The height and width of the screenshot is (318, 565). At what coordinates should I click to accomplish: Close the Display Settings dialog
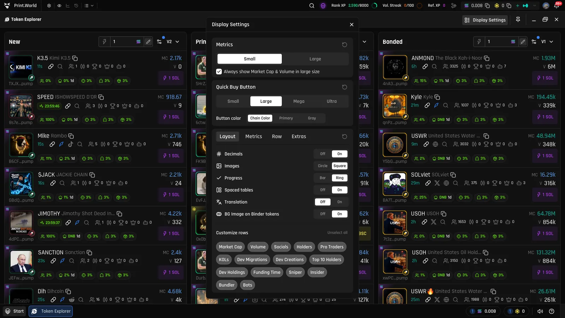pyautogui.click(x=351, y=24)
